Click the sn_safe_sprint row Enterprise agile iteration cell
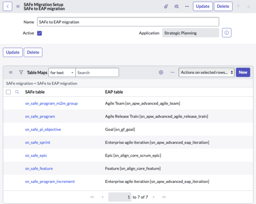Viewport: 256px width, 204px height. (x=157, y=142)
